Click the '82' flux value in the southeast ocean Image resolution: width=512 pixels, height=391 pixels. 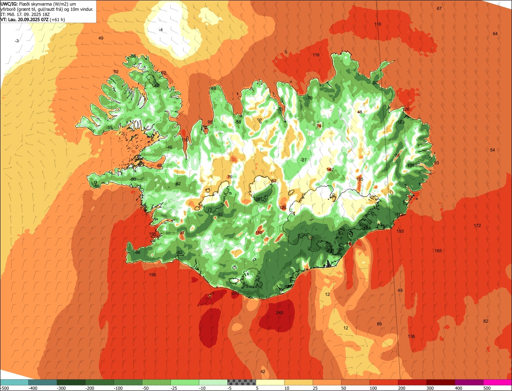[486, 321]
